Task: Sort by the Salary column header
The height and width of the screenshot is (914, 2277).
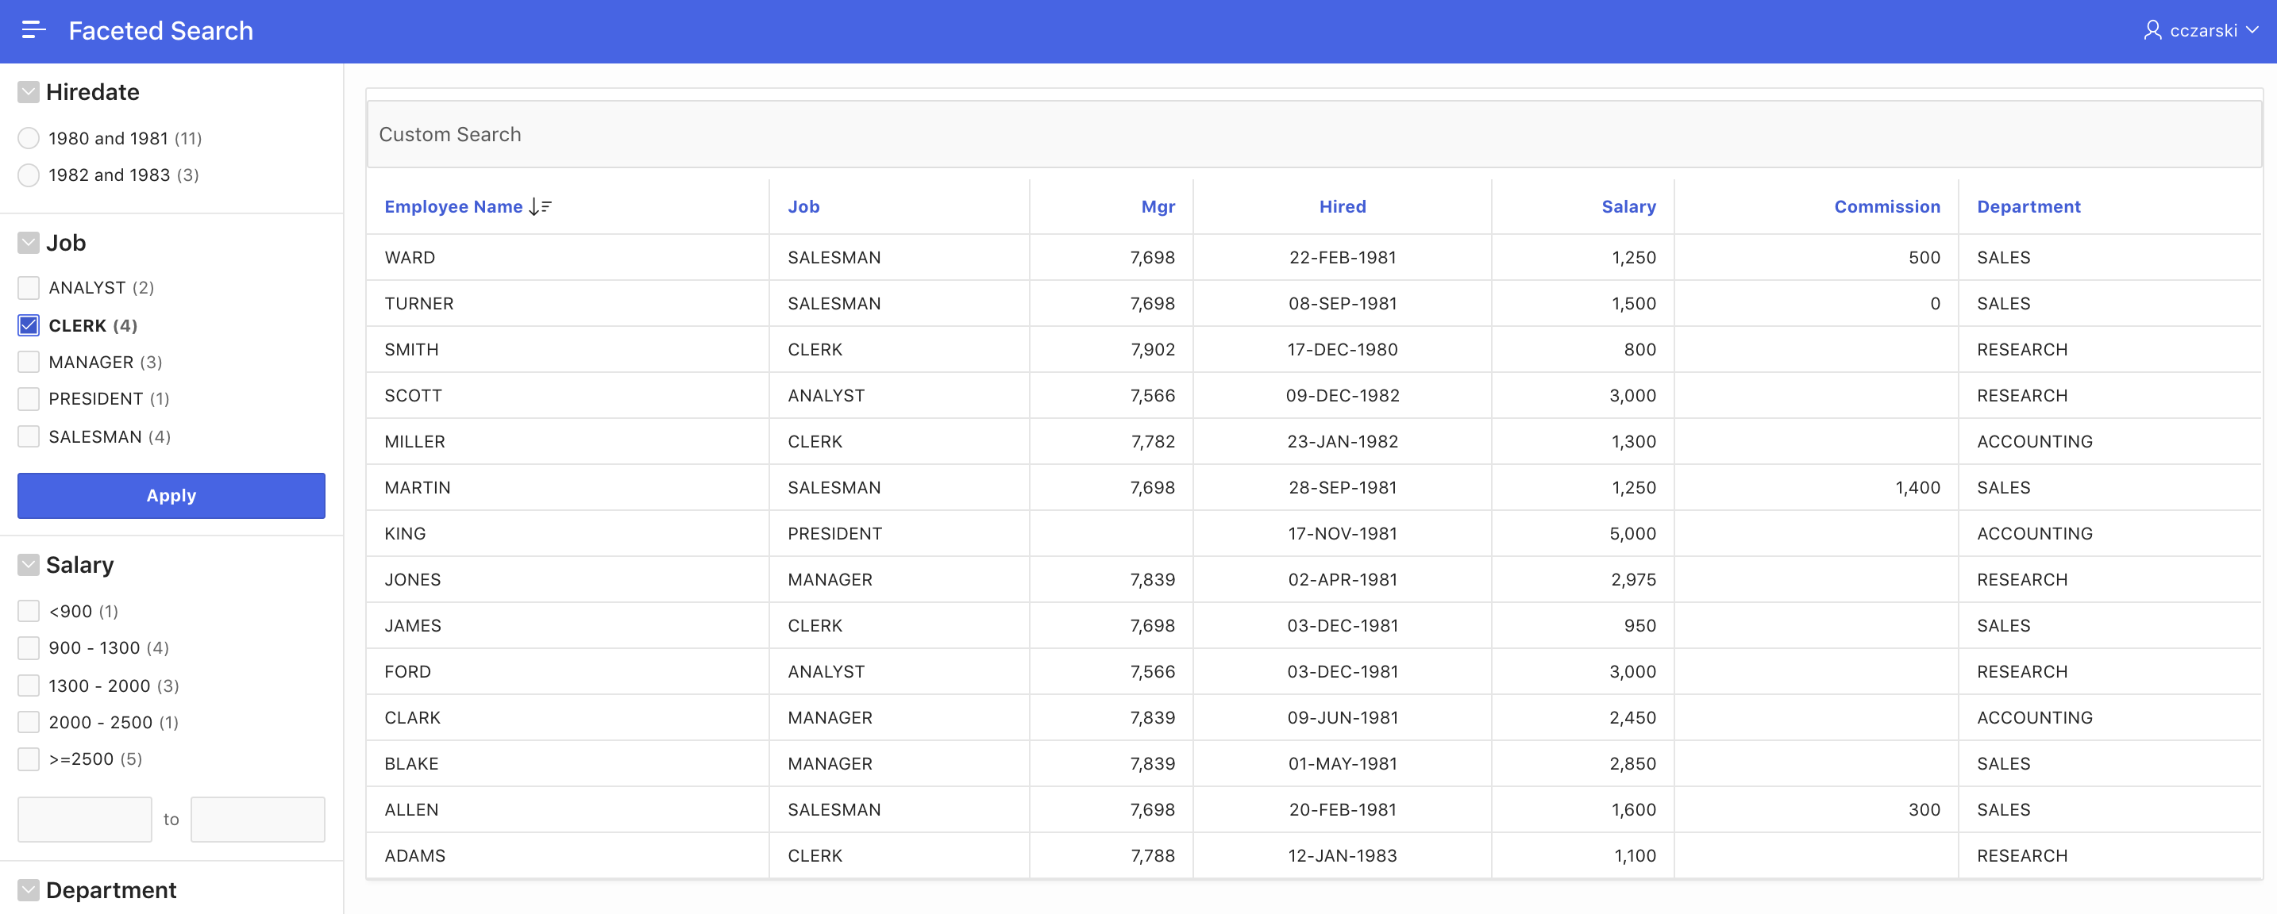Action: [x=1629, y=205]
